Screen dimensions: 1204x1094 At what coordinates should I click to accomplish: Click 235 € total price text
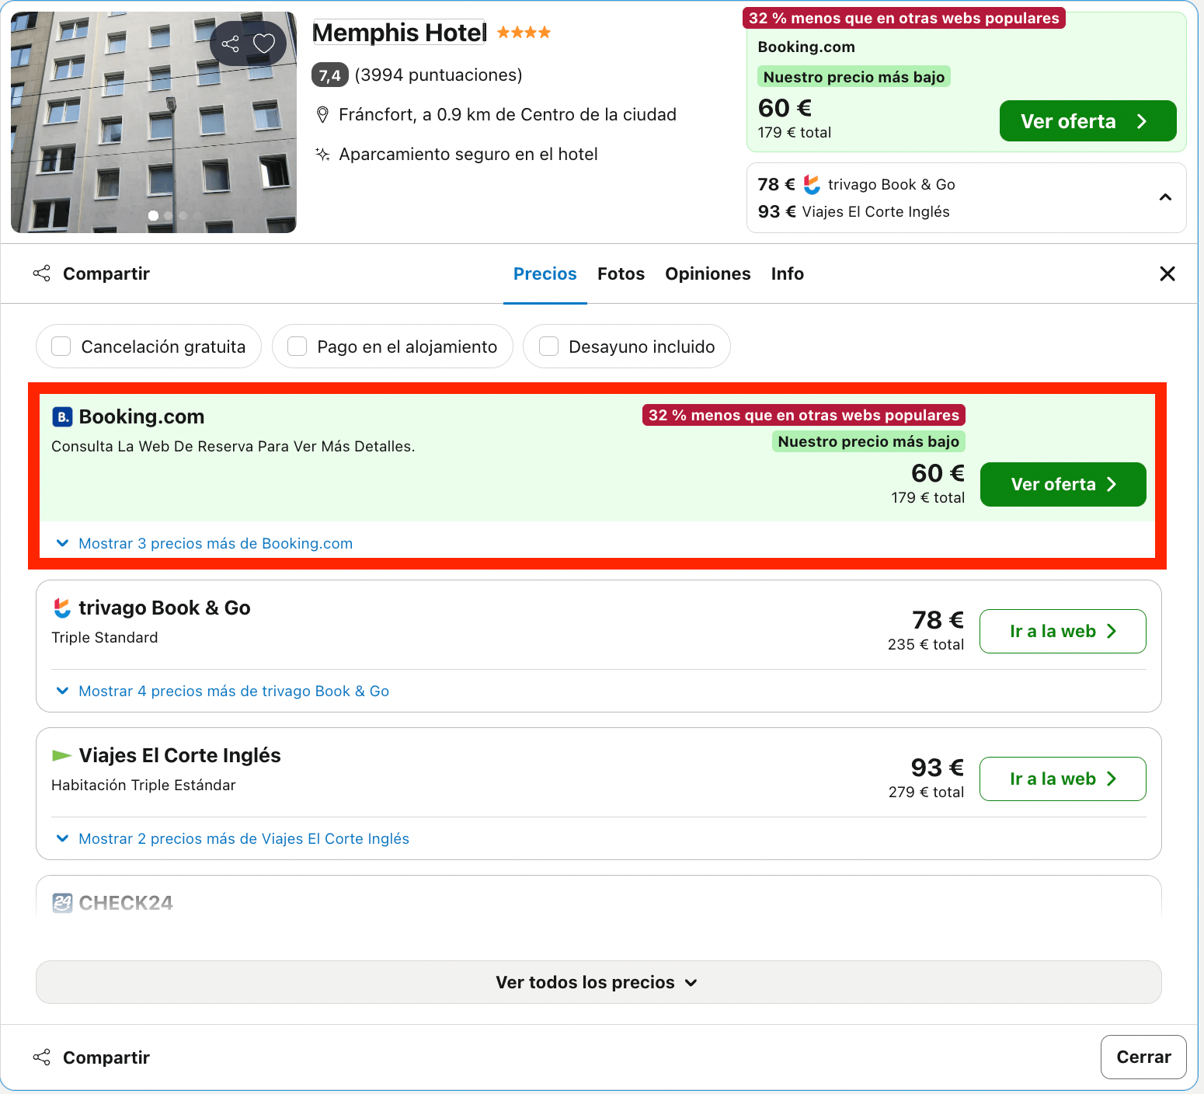[x=926, y=645]
